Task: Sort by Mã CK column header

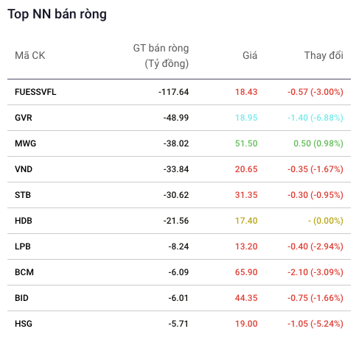Action: (x=30, y=55)
